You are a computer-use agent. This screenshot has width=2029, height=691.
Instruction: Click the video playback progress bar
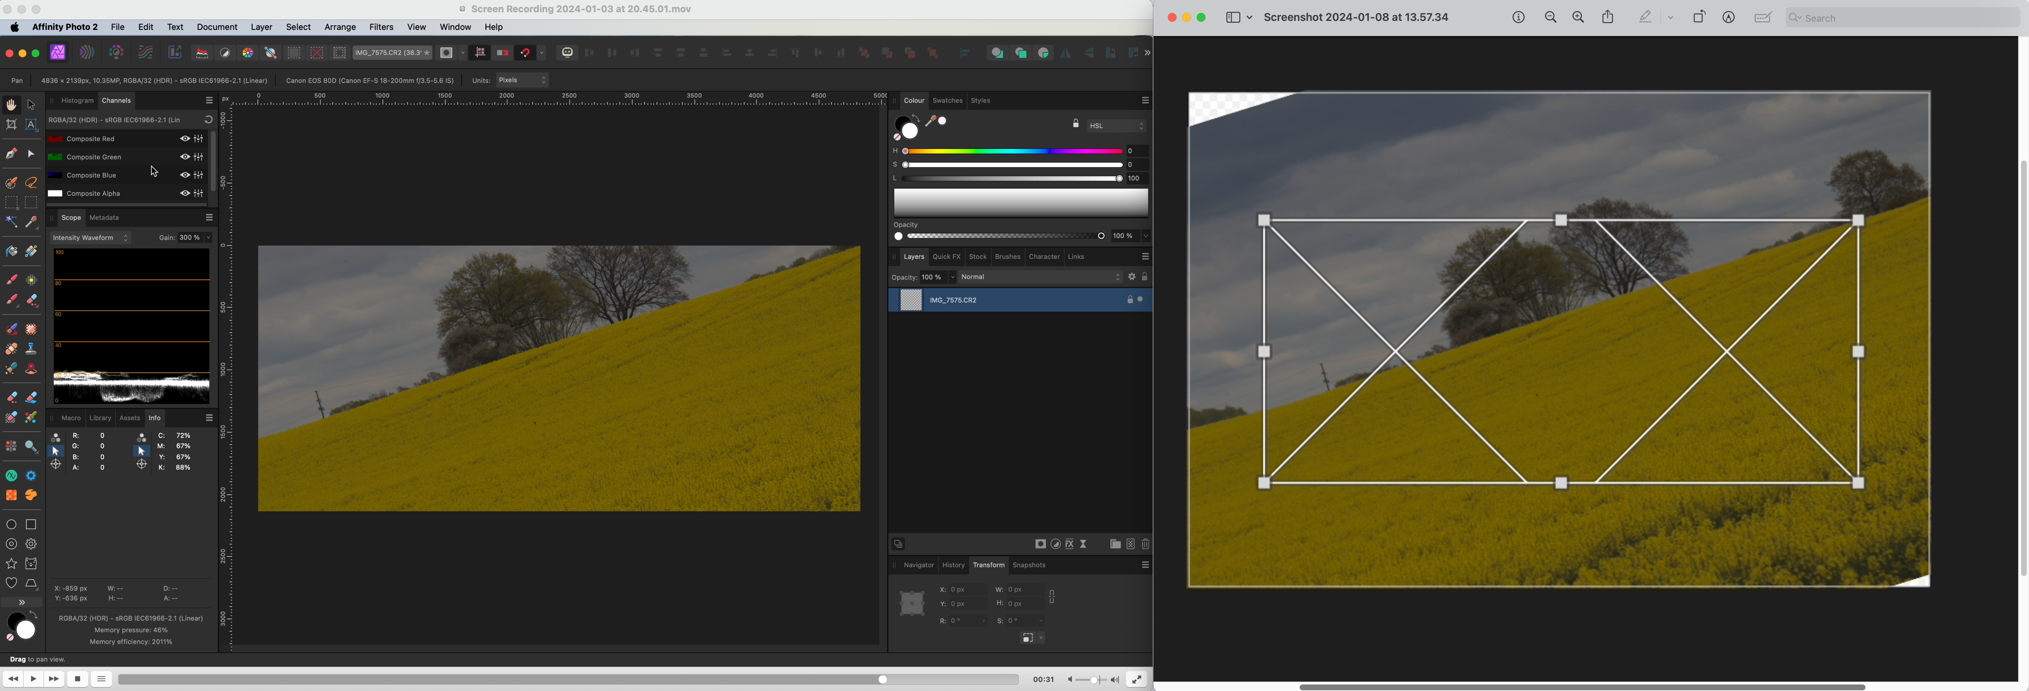pyautogui.click(x=568, y=679)
